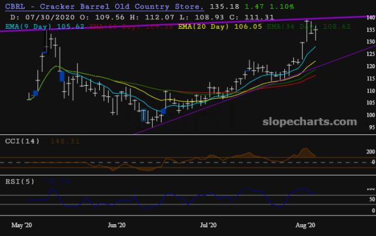The height and width of the screenshot is (236, 376).
Task: Click the Jul '20 date axis label
Action: (209, 225)
